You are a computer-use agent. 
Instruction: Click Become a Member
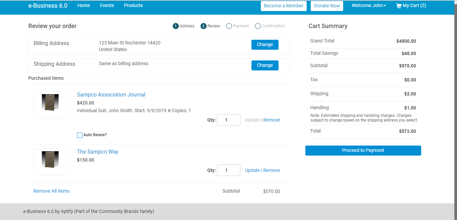click(x=284, y=6)
